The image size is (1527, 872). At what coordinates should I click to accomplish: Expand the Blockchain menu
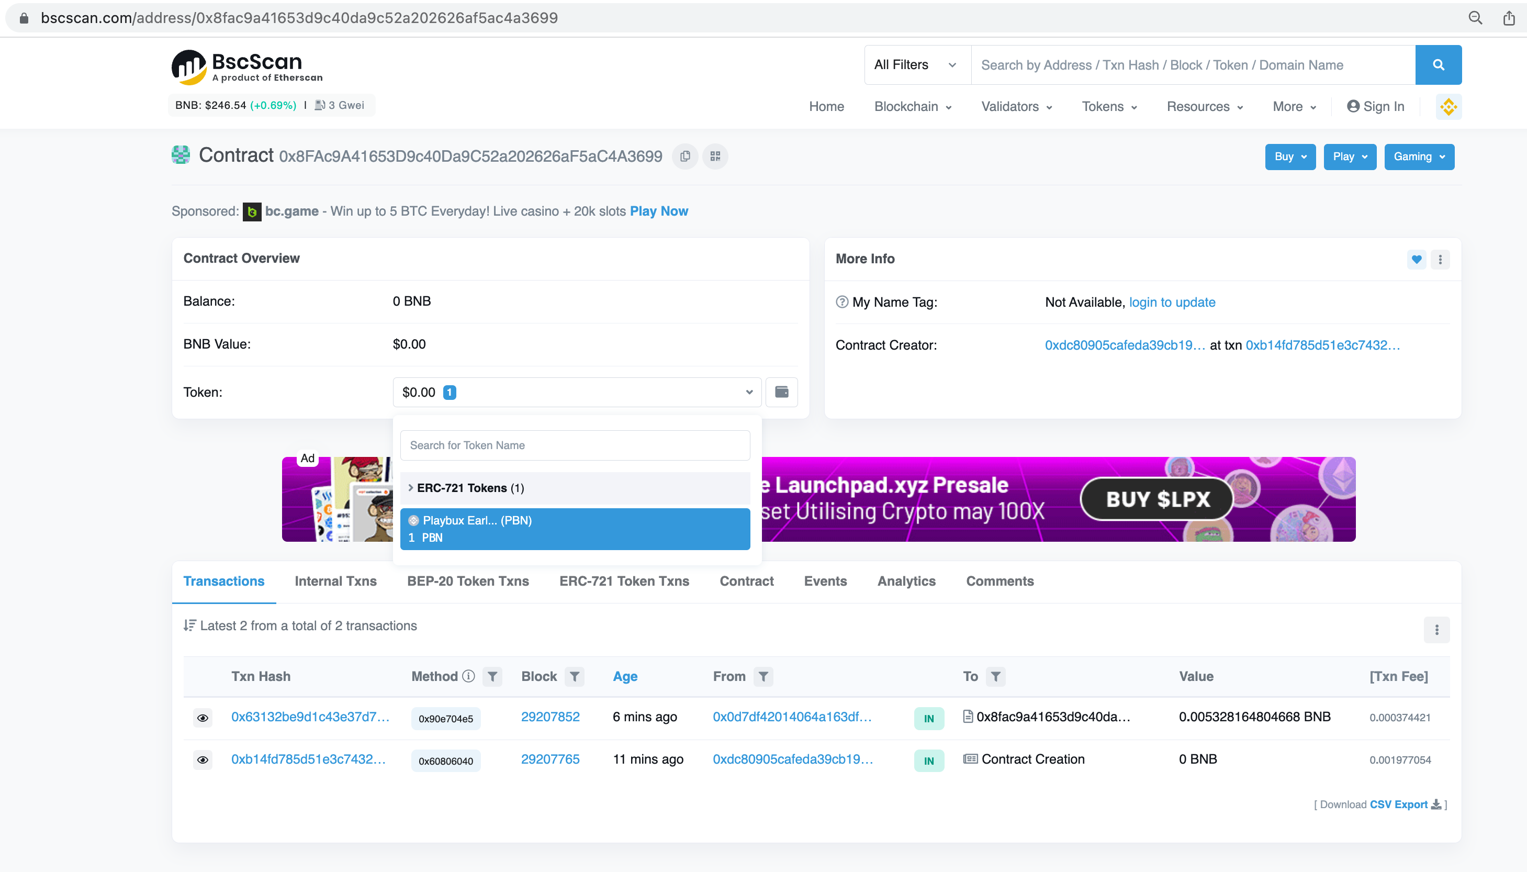[912, 107]
